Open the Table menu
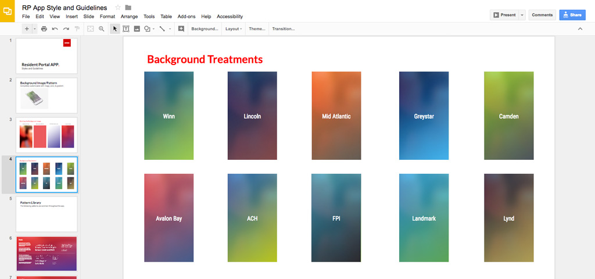 pyautogui.click(x=166, y=17)
